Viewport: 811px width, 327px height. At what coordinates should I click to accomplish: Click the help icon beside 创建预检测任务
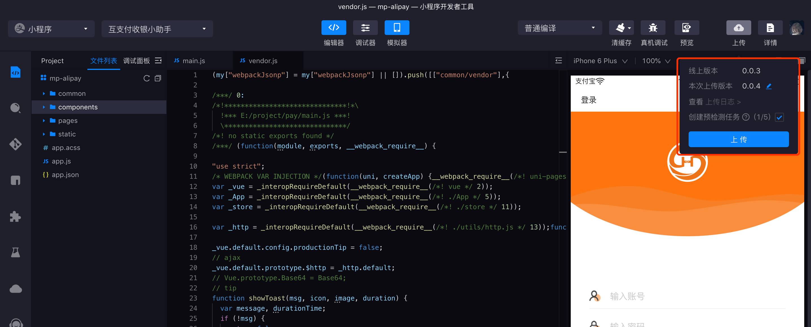(x=746, y=117)
